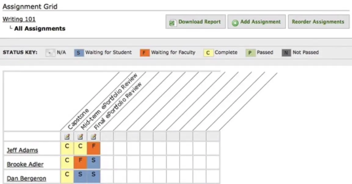Click Waiting for Student blue swatch
The height and width of the screenshot is (184, 352).
click(78, 53)
